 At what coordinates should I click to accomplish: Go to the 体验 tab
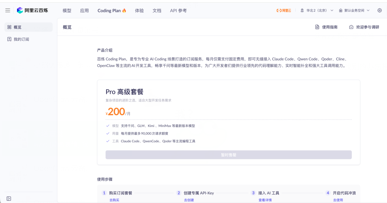click(139, 11)
